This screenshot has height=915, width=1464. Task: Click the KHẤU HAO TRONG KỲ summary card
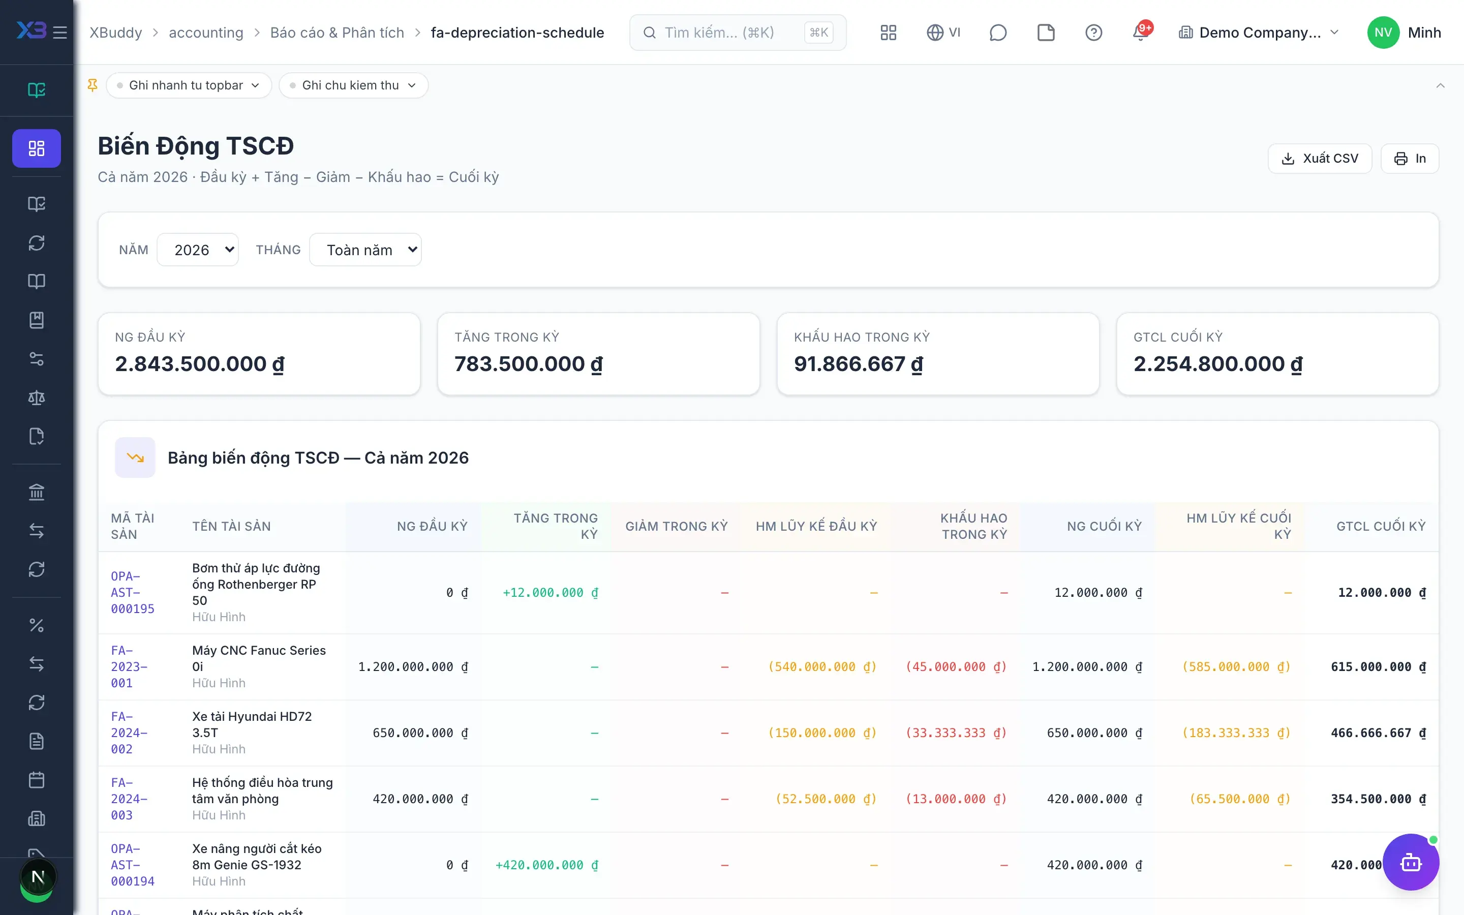(x=938, y=354)
